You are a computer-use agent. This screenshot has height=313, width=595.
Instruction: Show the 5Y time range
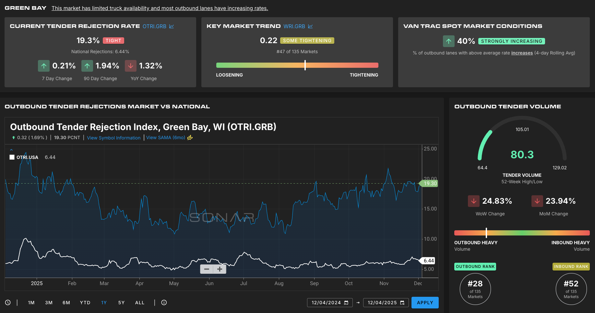(121, 303)
